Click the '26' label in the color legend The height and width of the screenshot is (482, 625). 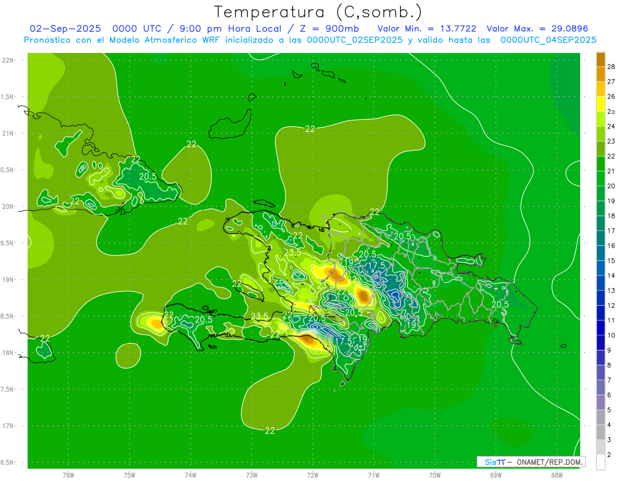pos(612,97)
